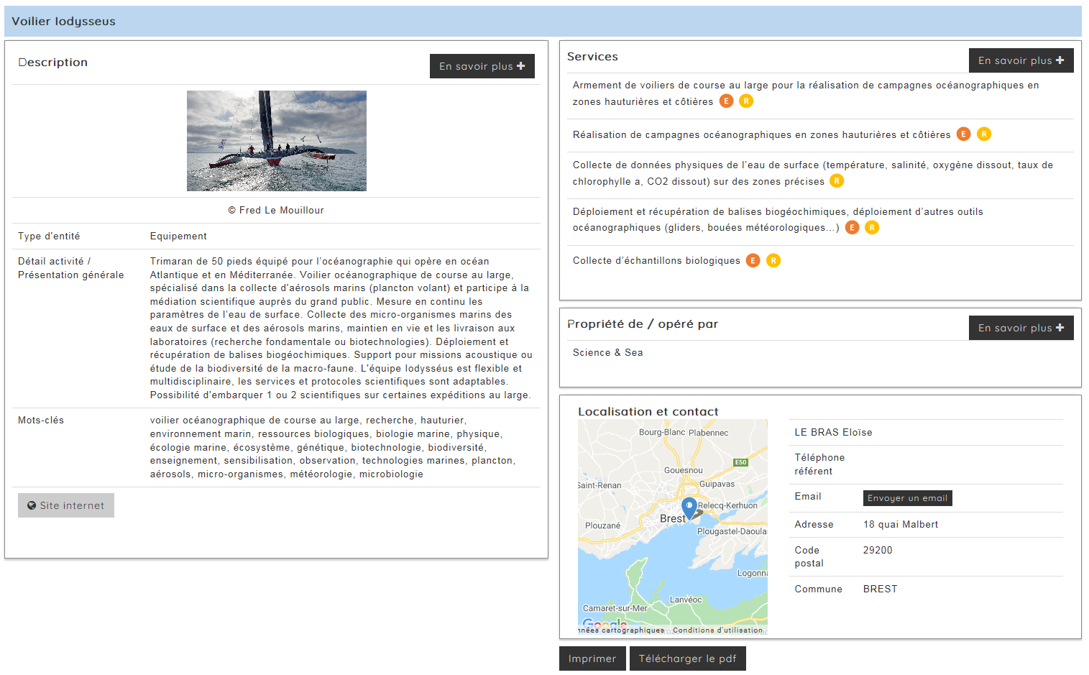
Task: Click "Plouzané" on the map
Action: coord(602,525)
